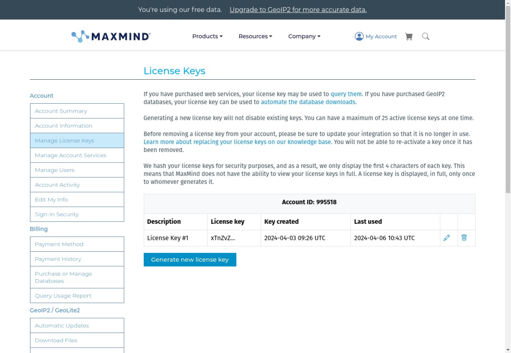511x353 pixels.
Task: Click the 'License Keys' page heading
Action: (x=174, y=71)
